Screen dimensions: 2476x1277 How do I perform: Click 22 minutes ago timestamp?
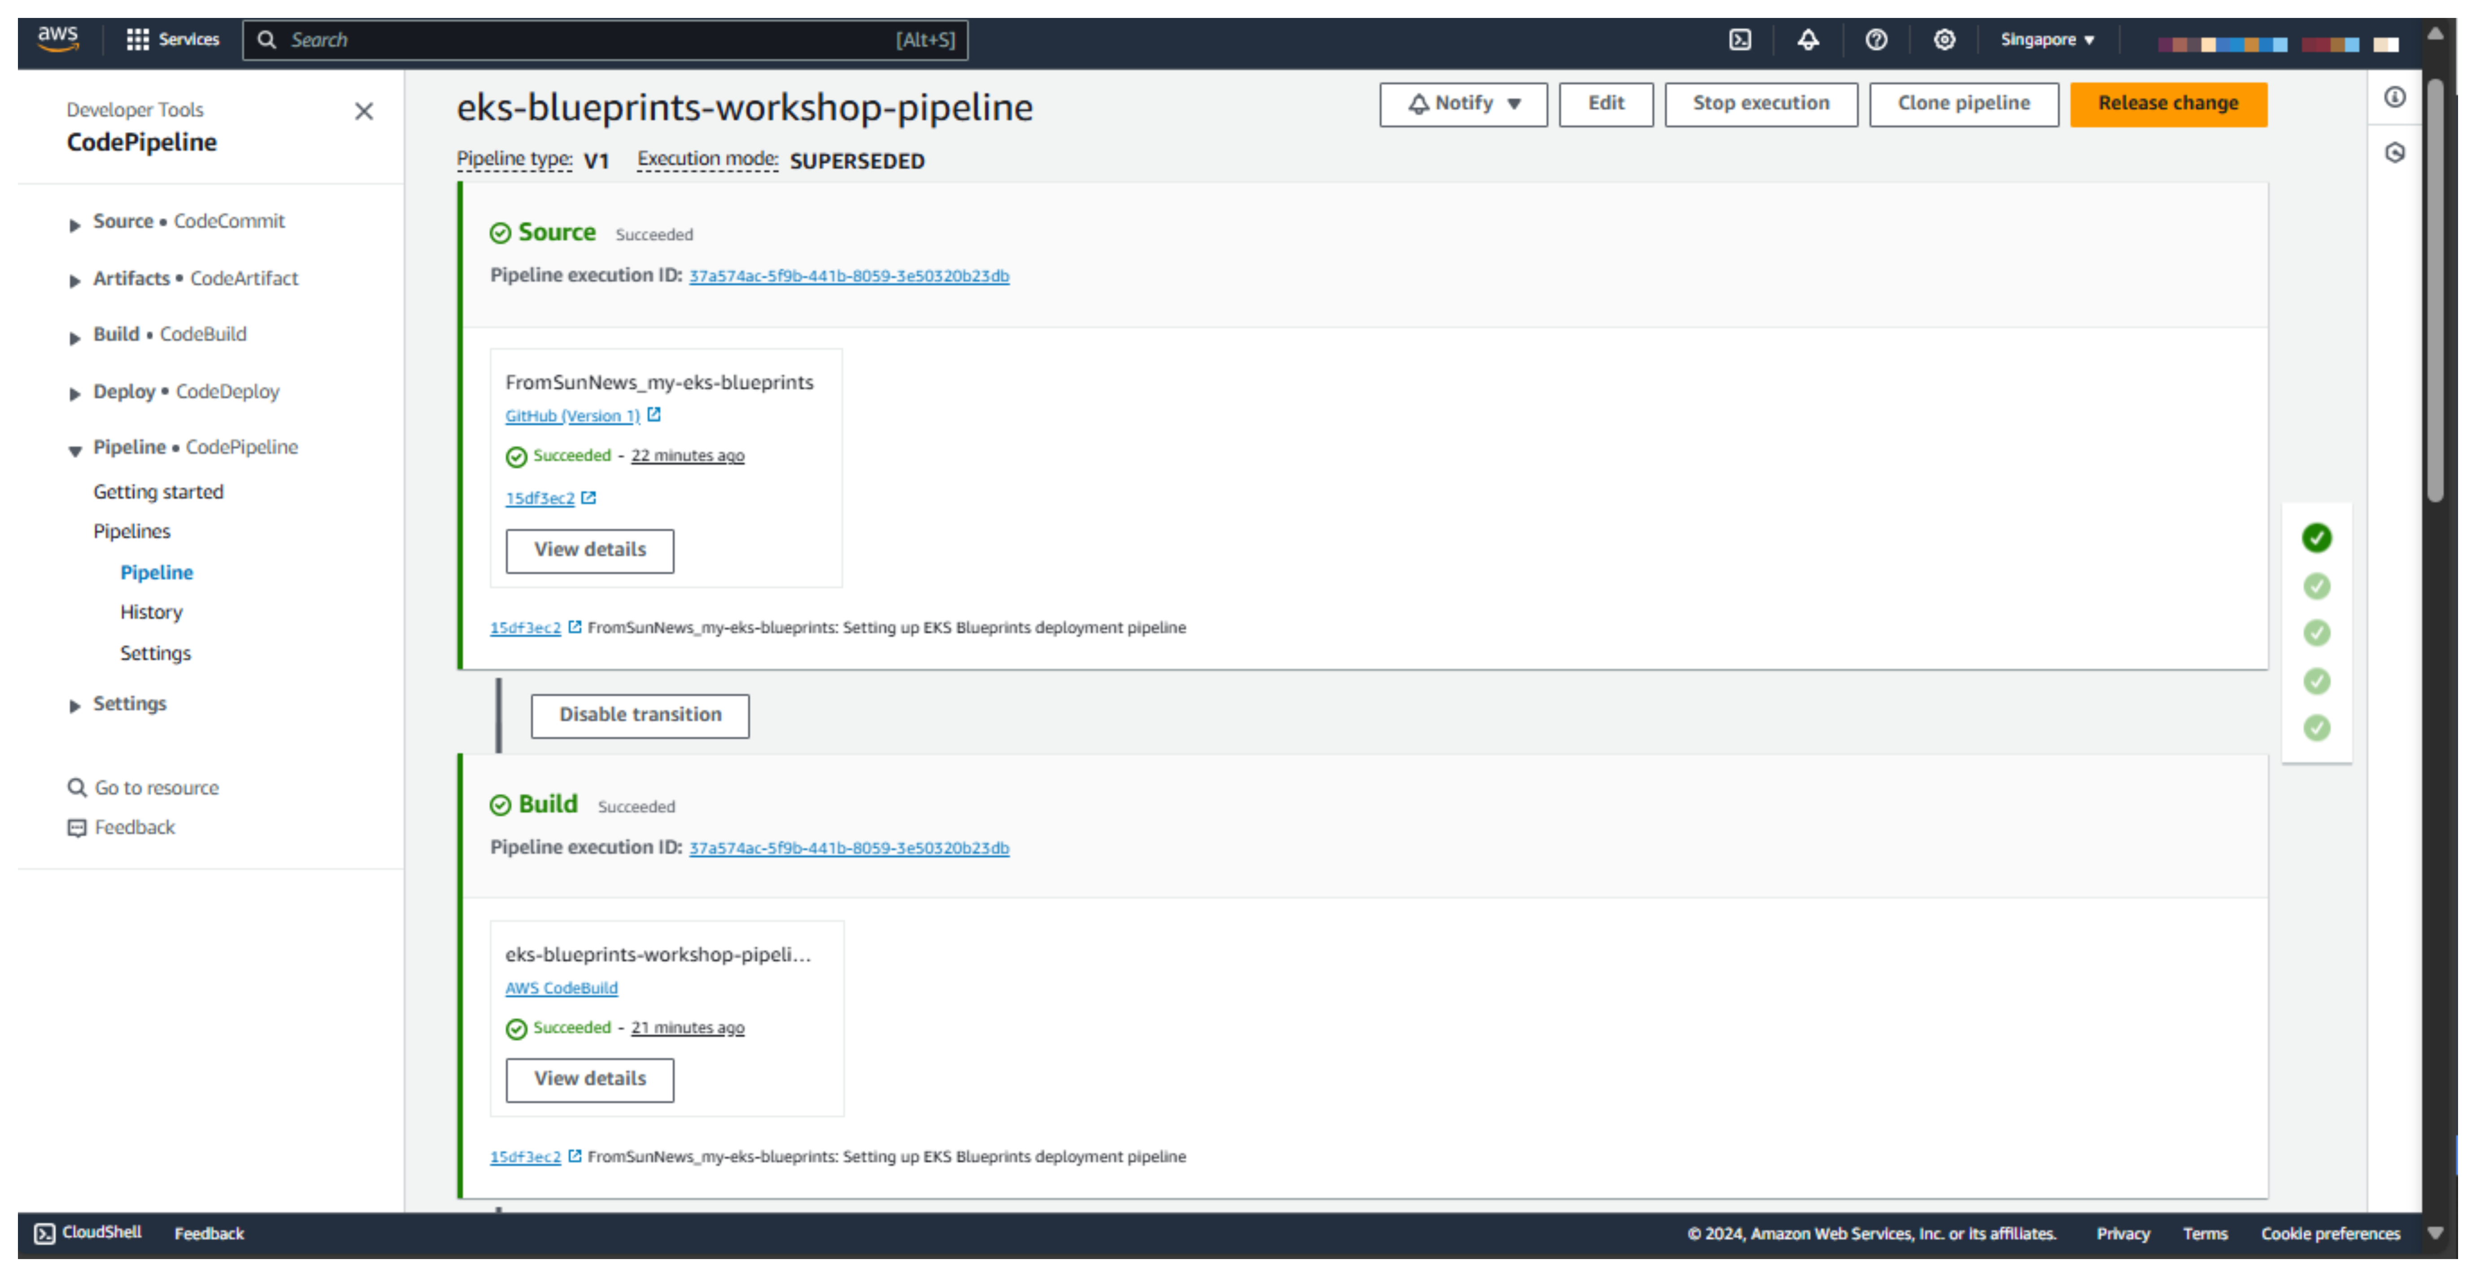point(687,456)
